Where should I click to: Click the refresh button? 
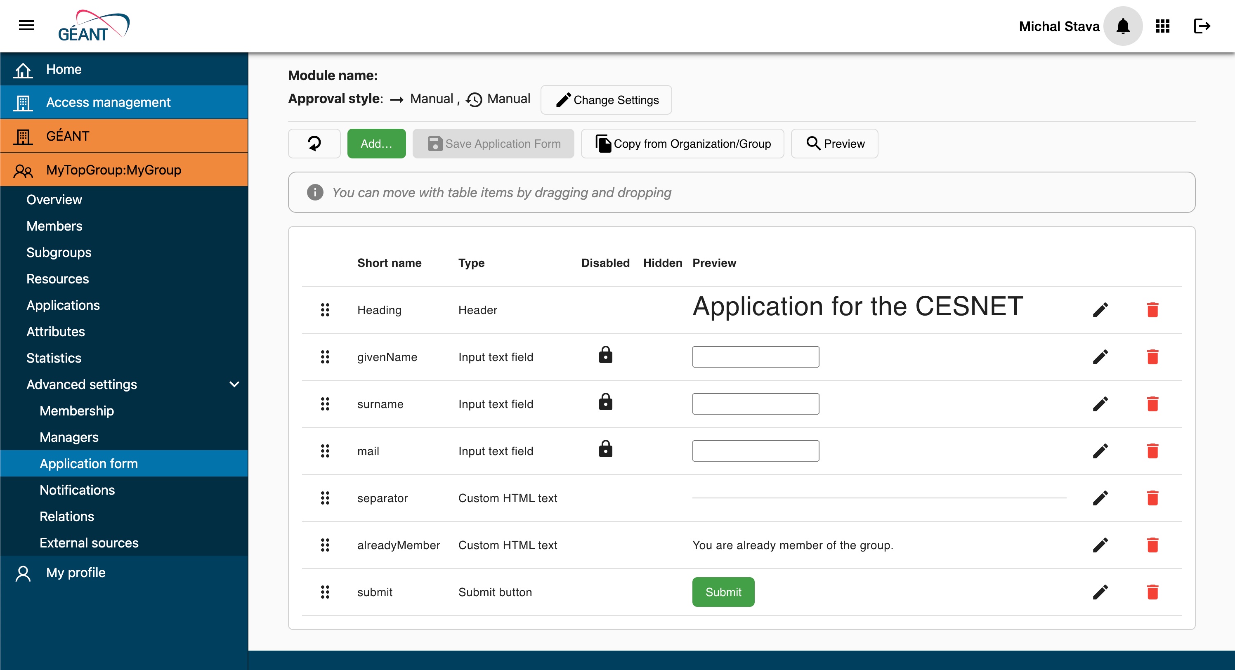tap(314, 143)
